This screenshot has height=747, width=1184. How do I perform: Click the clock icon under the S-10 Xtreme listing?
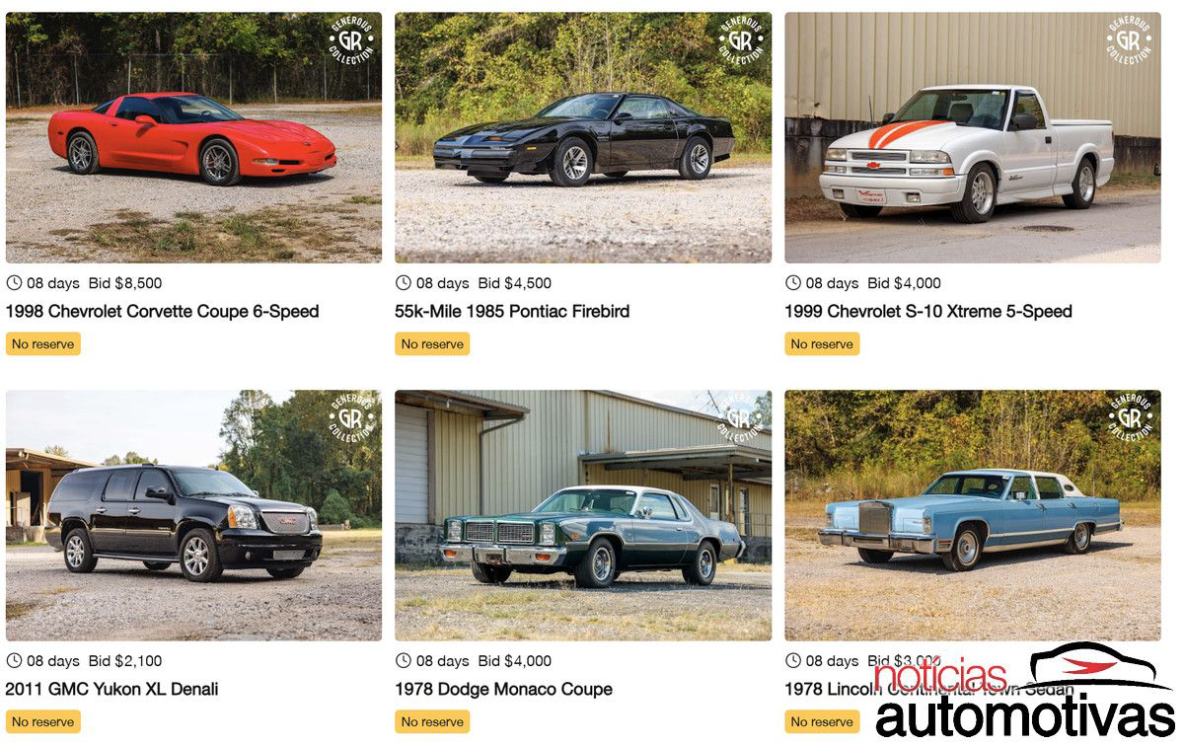coord(792,283)
